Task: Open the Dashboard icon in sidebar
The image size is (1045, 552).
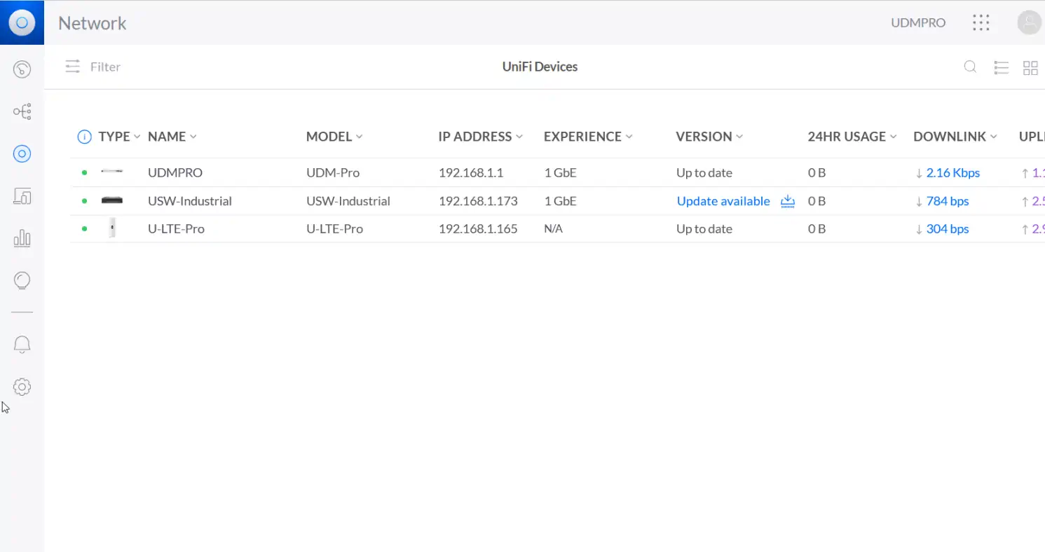Action: [22, 69]
